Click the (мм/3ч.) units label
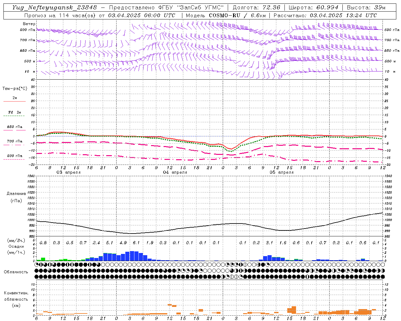This screenshot has width=401, height=321. coord(16,240)
